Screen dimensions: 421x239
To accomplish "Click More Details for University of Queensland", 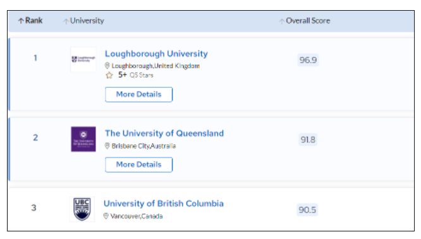I will [x=139, y=164].
